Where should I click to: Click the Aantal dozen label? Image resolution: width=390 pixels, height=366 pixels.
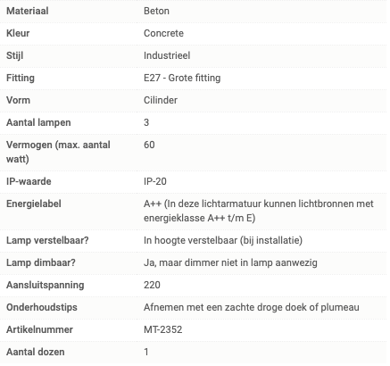click(x=36, y=352)
